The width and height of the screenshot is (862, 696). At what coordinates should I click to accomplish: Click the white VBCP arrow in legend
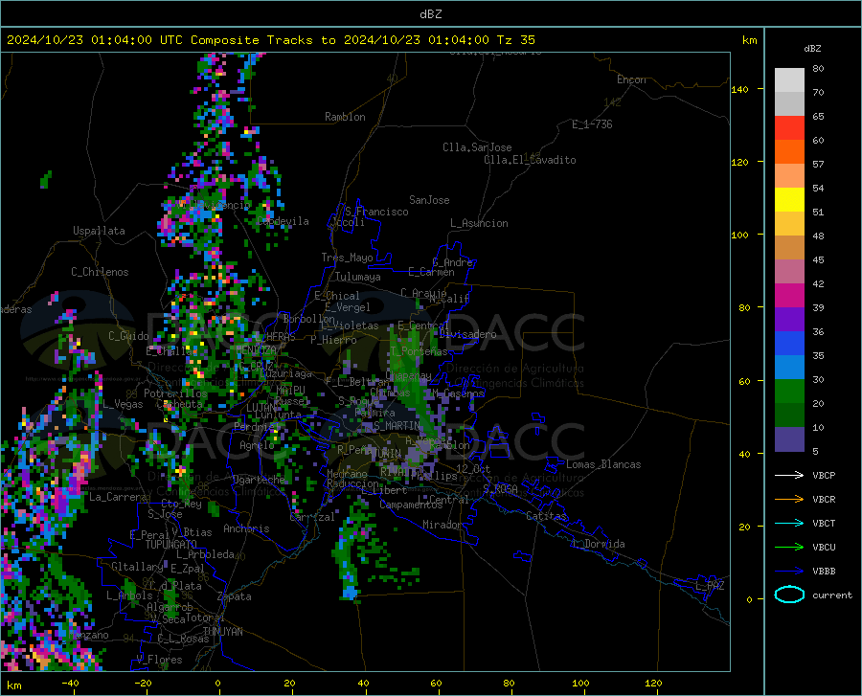pos(789,475)
